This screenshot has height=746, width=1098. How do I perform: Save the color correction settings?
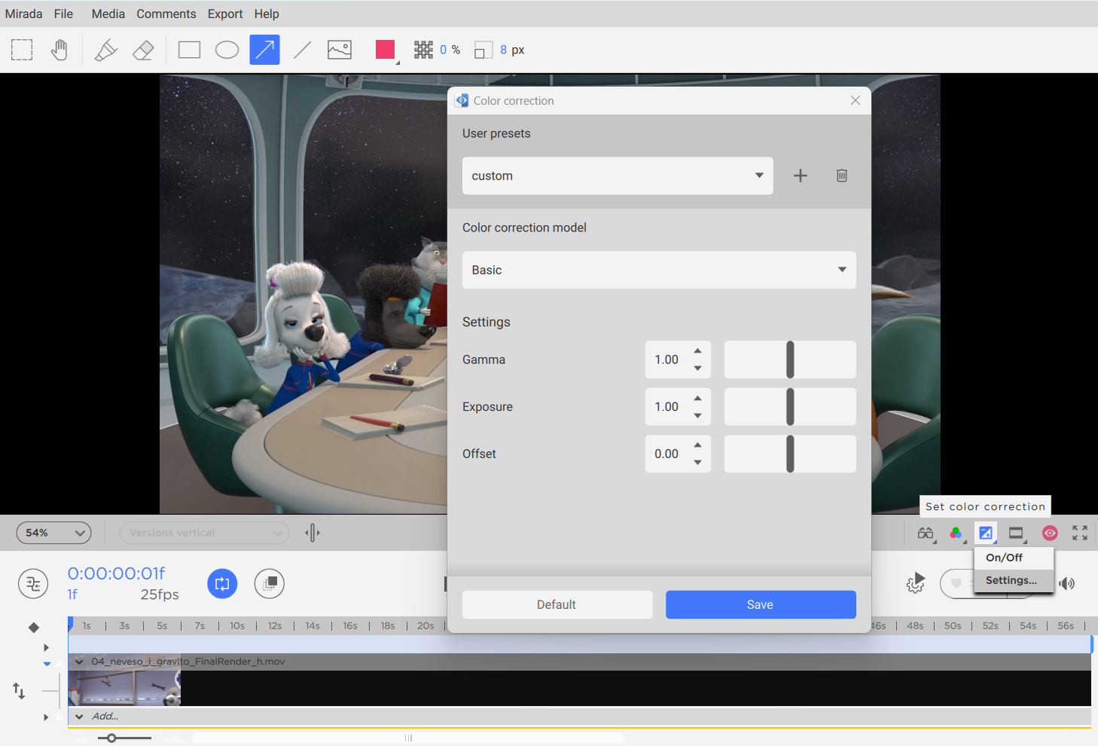pyautogui.click(x=761, y=604)
